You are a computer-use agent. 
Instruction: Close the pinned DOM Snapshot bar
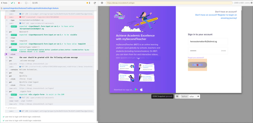click(x=198, y=96)
